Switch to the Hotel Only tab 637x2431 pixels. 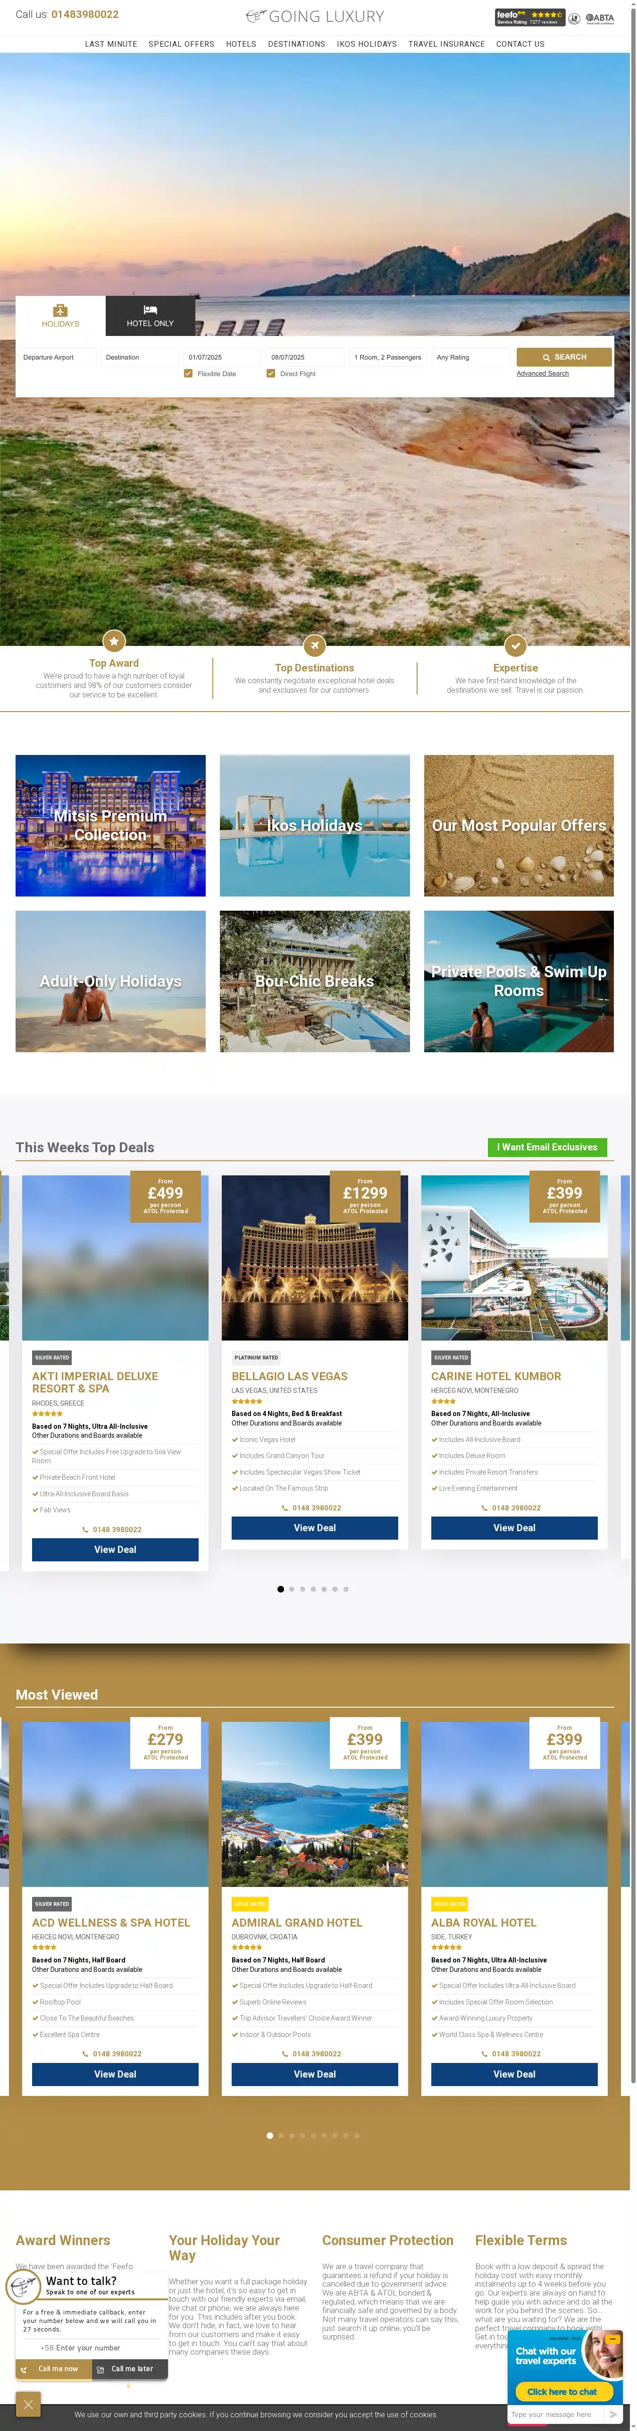pos(150,315)
